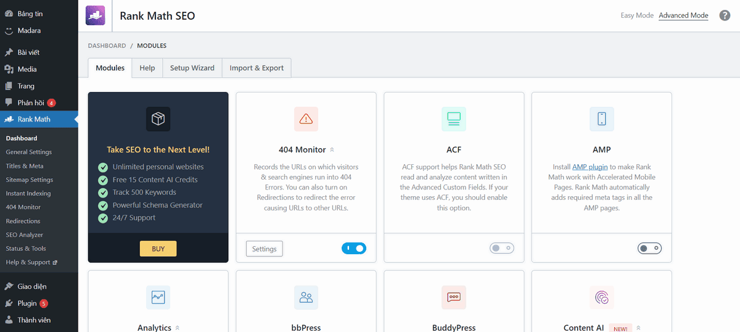Screen dimensions: 740x332
Task: Switch to Advanced Mode
Action: point(683,15)
